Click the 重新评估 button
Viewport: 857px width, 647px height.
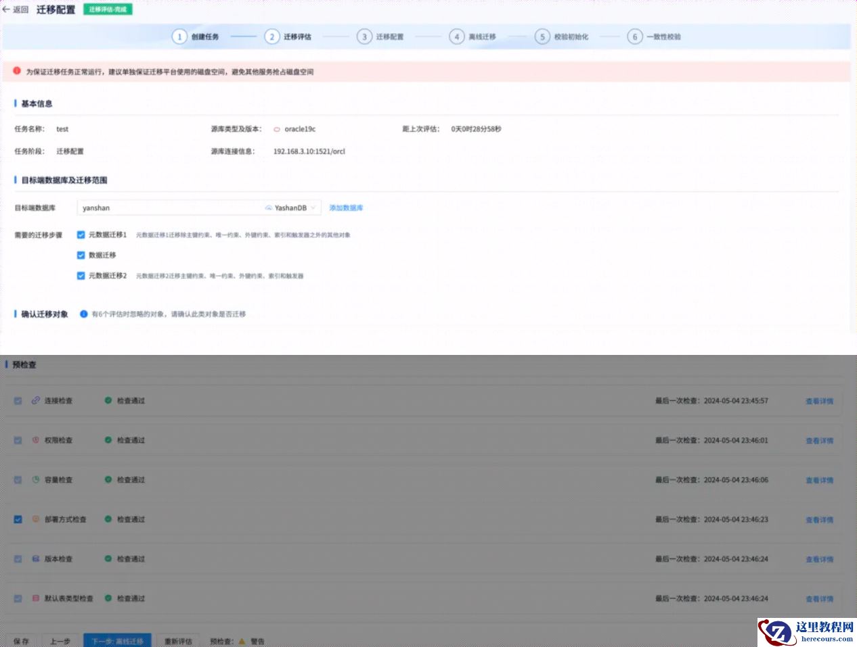(178, 641)
